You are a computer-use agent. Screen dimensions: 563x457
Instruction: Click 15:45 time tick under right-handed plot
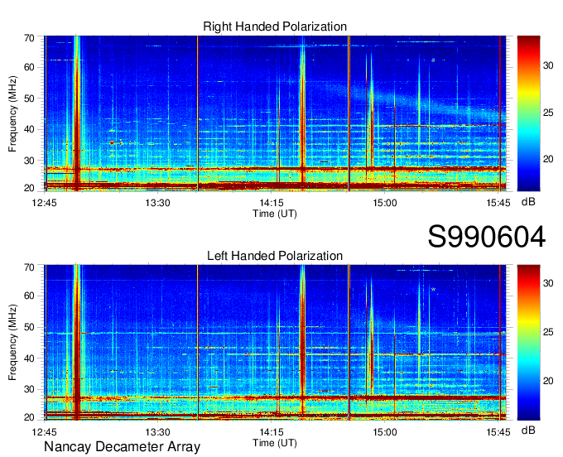pyautogui.click(x=498, y=203)
